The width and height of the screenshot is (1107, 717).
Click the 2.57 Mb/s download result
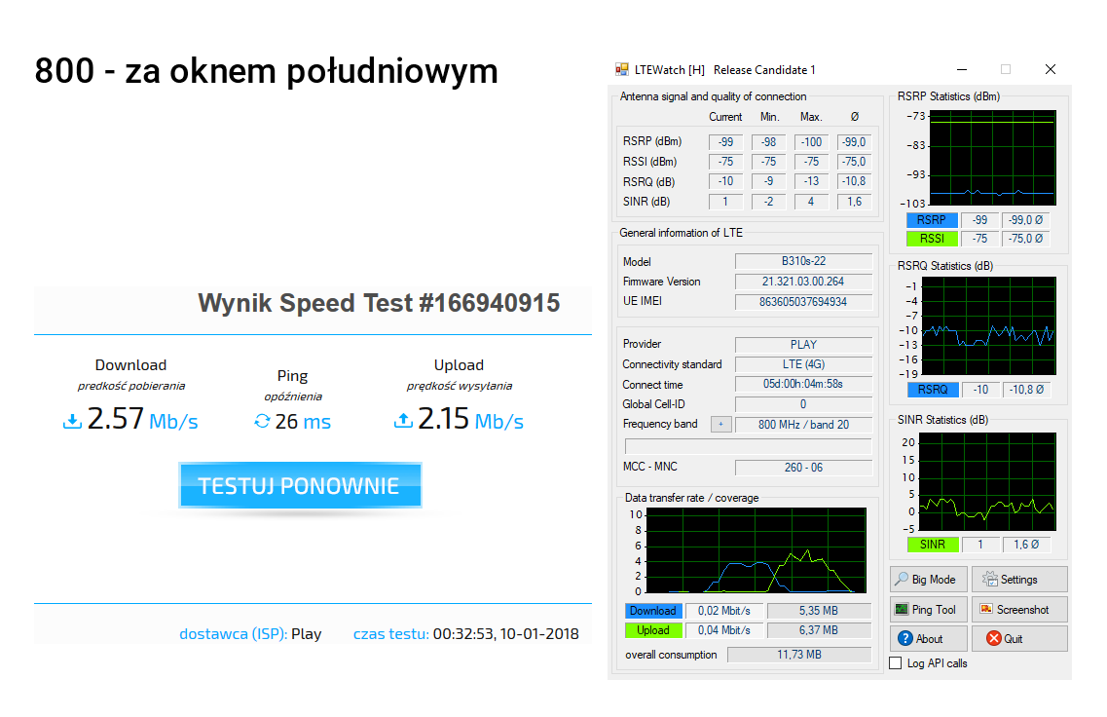point(142,419)
